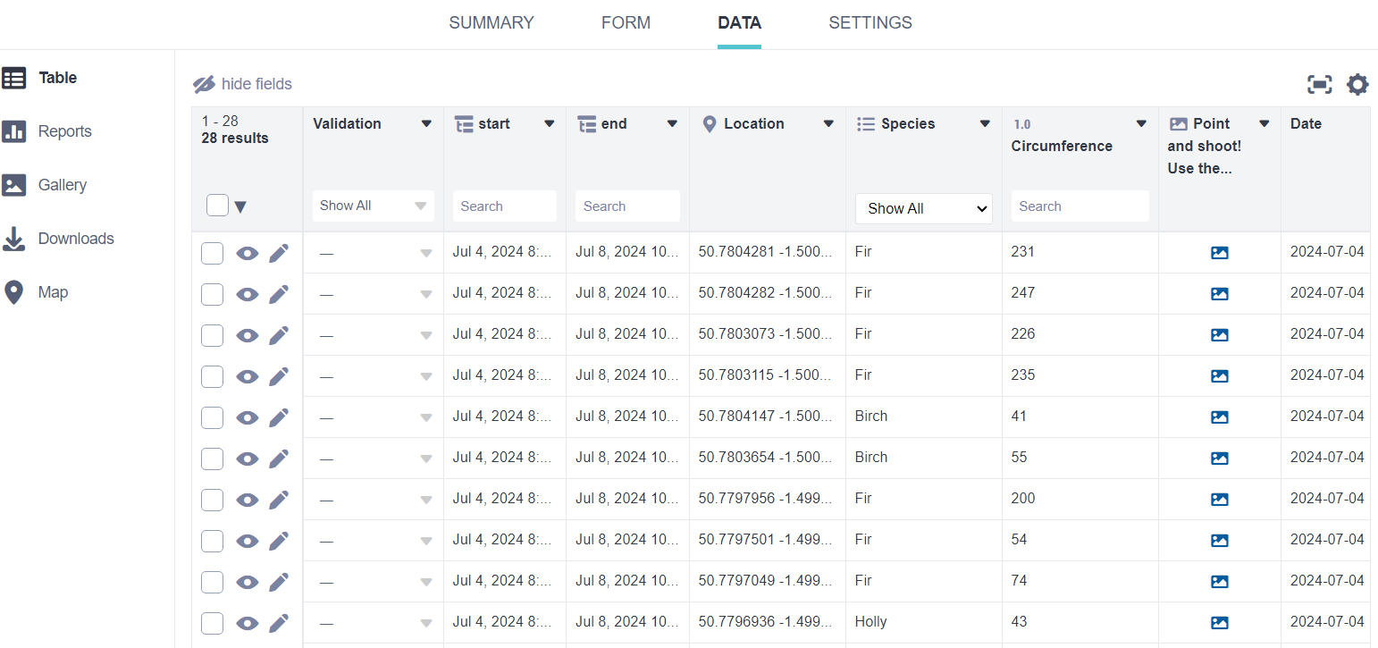Open the photo for the Holly record

tap(1220, 621)
